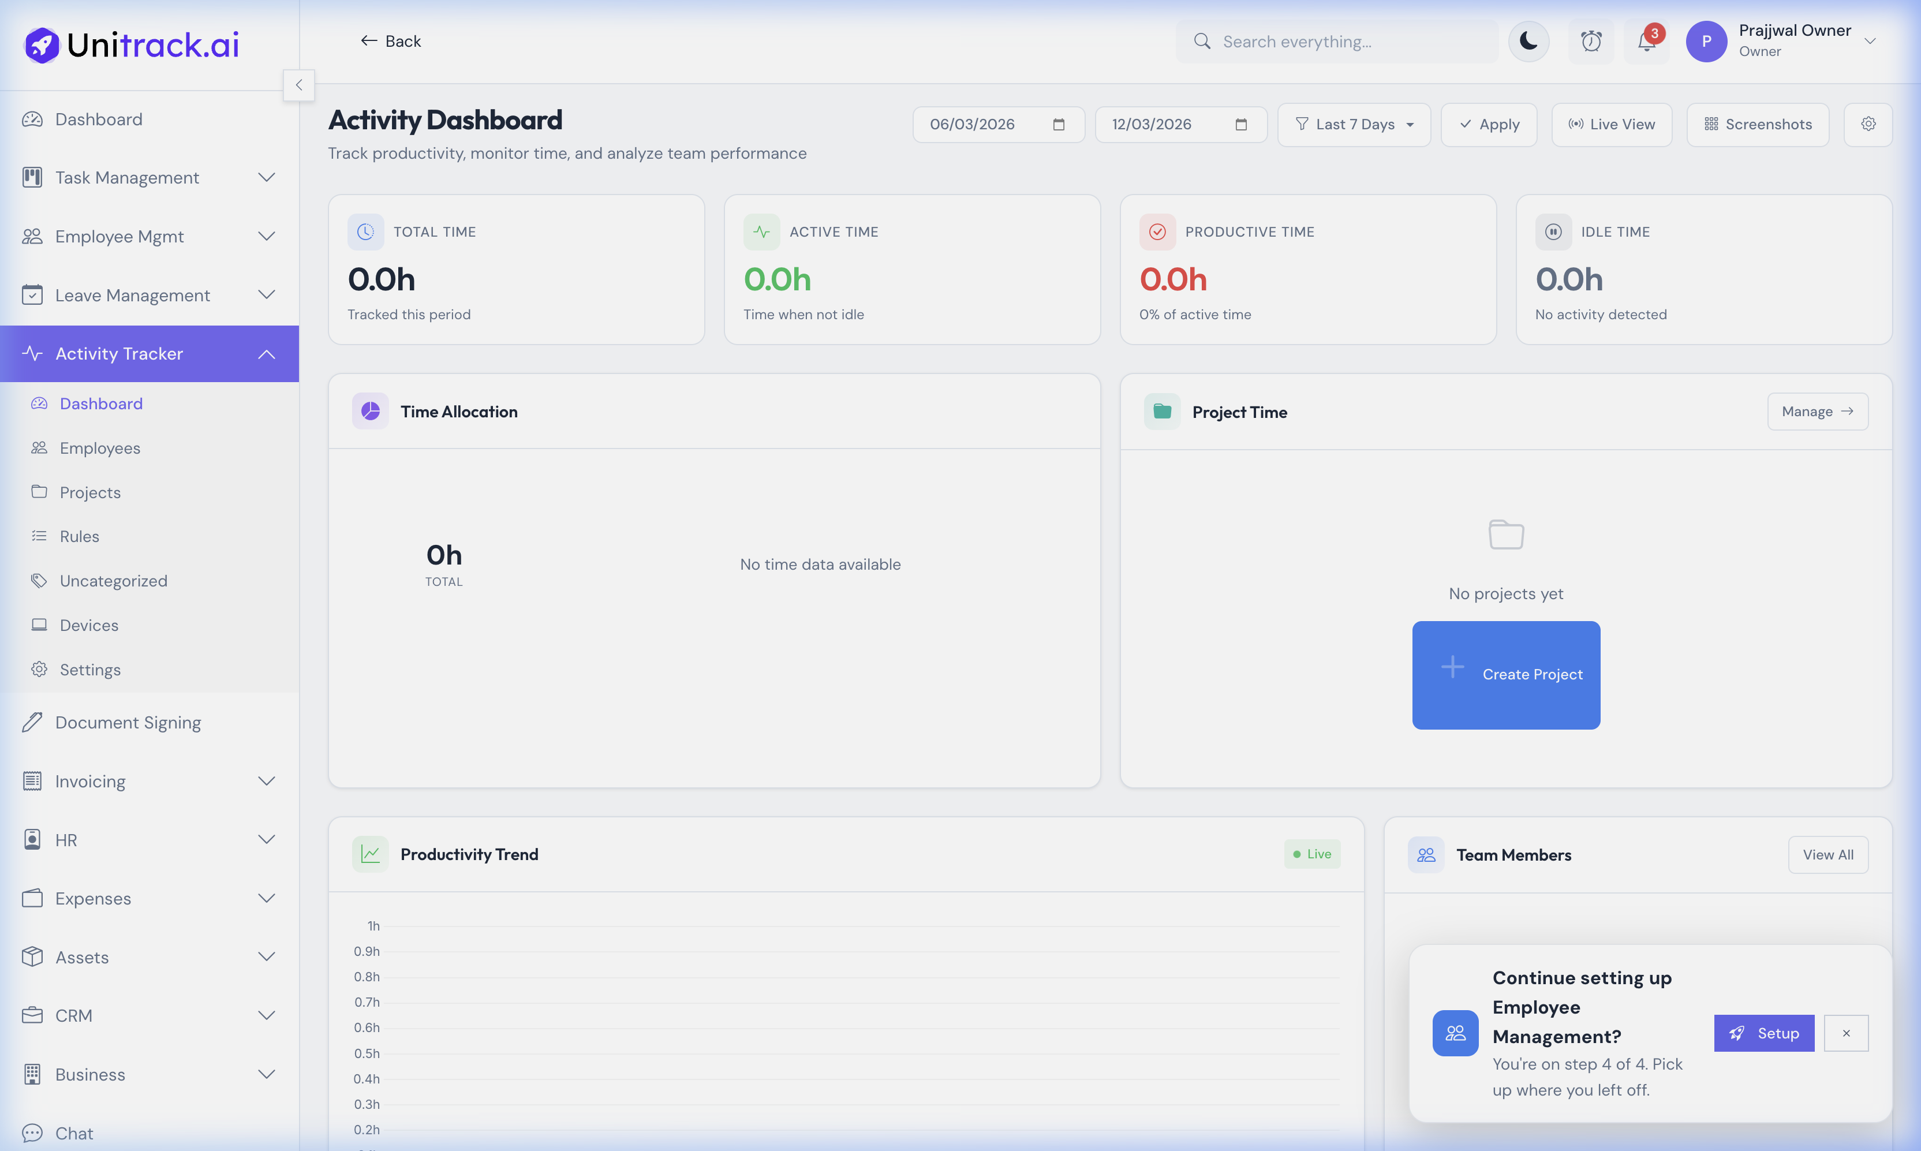Open the Last 7 Days filter dropdown

[1354, 124]
